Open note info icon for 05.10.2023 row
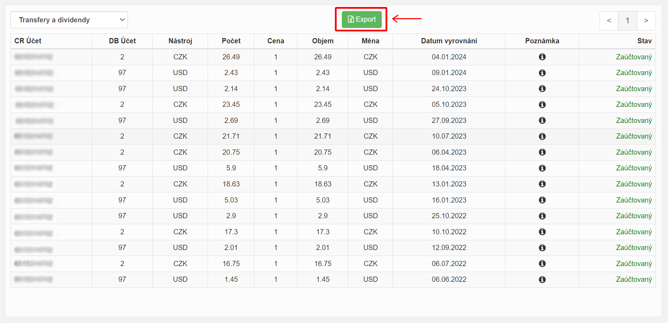668x323 pixels. pos(542,104)
